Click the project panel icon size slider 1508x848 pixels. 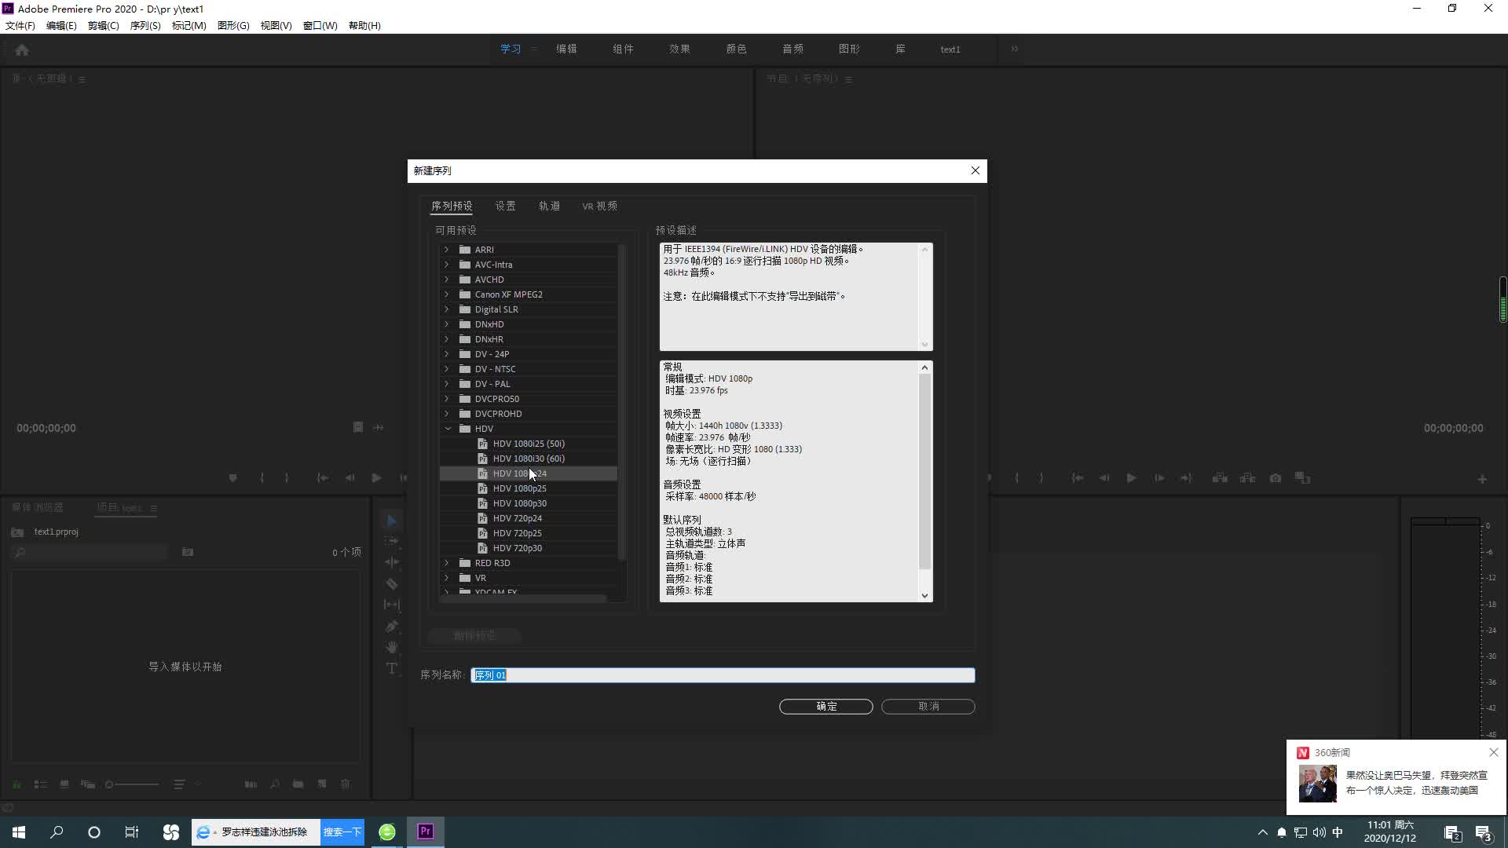[132, 784]
